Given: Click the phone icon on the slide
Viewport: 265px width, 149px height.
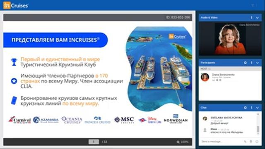Looking at the screenshot, I should (14, 101).
